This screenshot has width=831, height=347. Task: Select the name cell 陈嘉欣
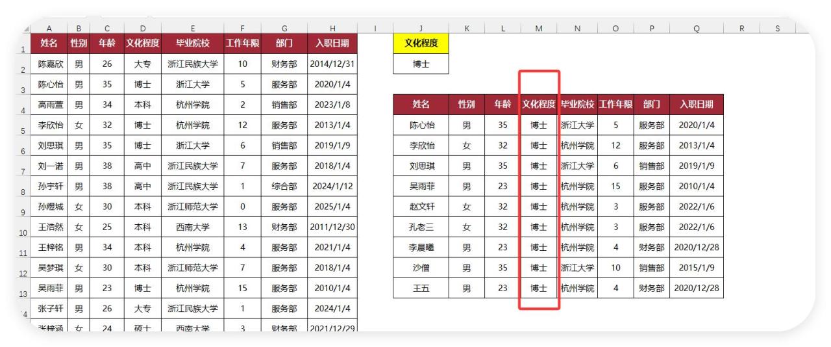pos(49,64)
